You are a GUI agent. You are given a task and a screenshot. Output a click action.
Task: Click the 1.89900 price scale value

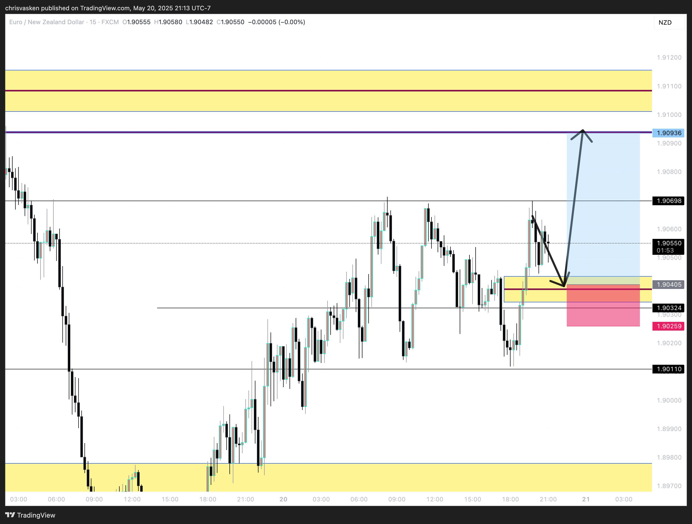[x=669, y=429]
